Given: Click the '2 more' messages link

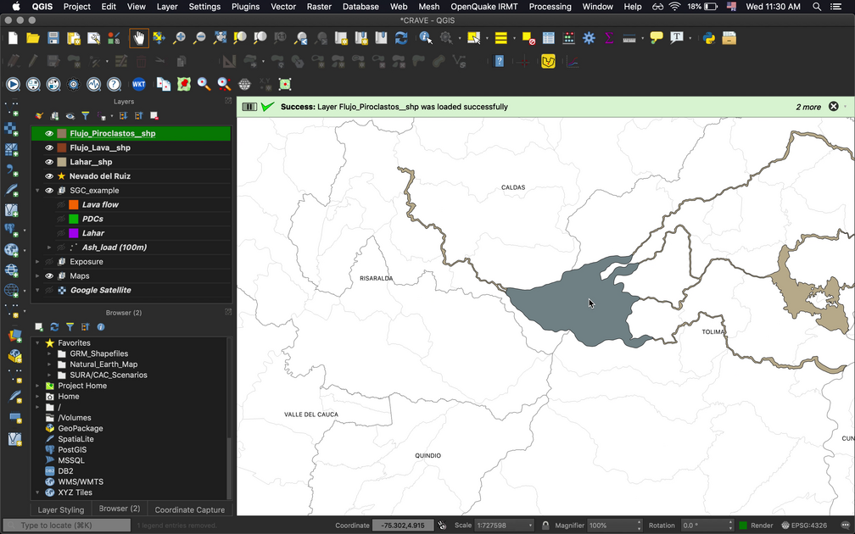Looking at the screenshot, I should point(807,107).
